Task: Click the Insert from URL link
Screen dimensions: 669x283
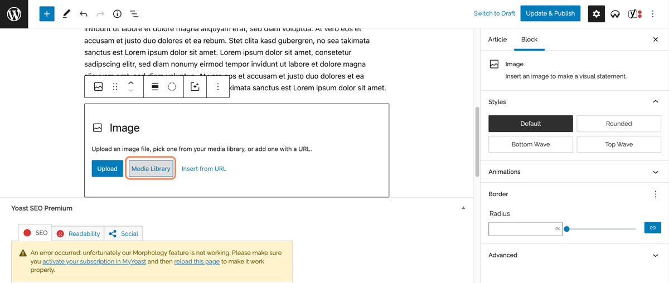Action: [204, 169]
